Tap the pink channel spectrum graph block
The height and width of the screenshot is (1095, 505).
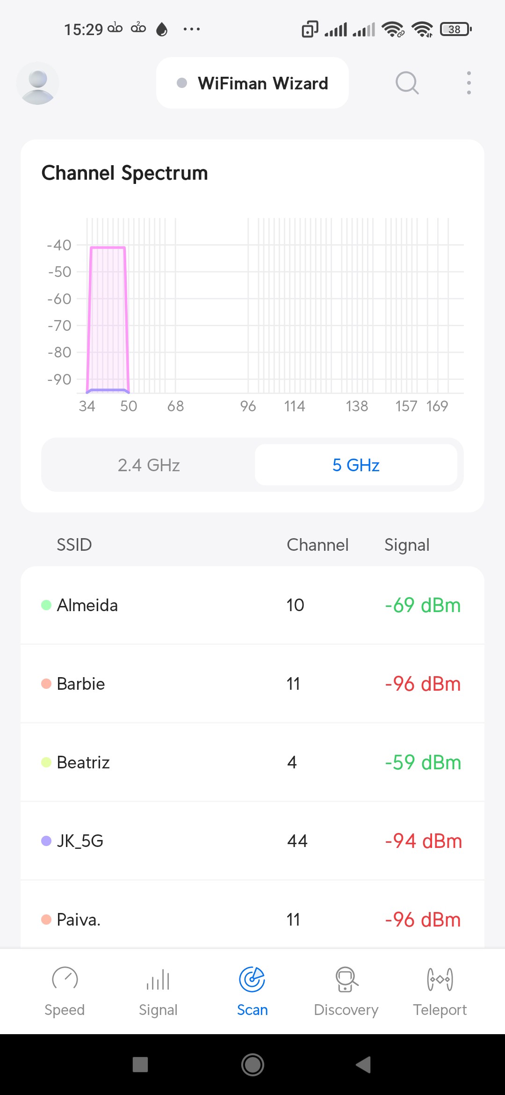coord(108,318)
